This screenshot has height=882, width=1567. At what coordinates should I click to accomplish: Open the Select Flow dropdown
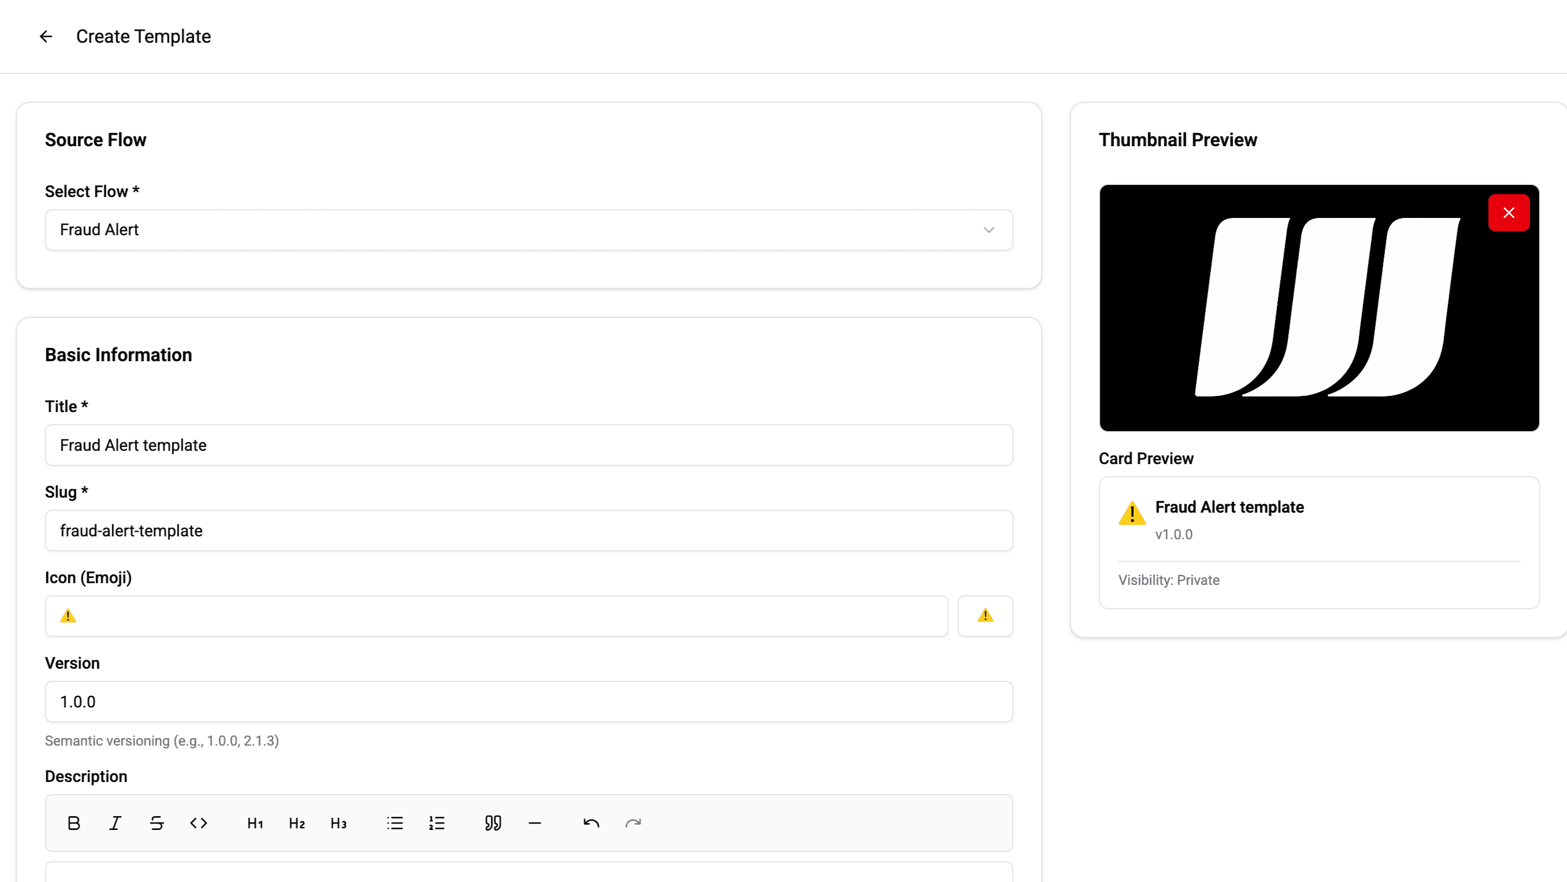[x=528, y=230]
